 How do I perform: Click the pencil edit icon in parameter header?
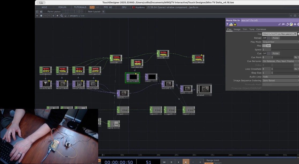point(279,24)
